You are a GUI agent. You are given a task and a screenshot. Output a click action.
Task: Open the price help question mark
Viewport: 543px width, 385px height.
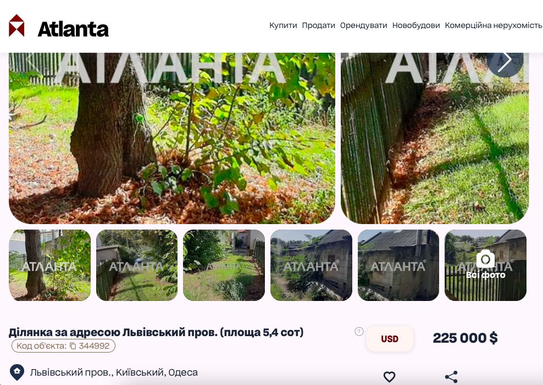click(x=359, y=331)
